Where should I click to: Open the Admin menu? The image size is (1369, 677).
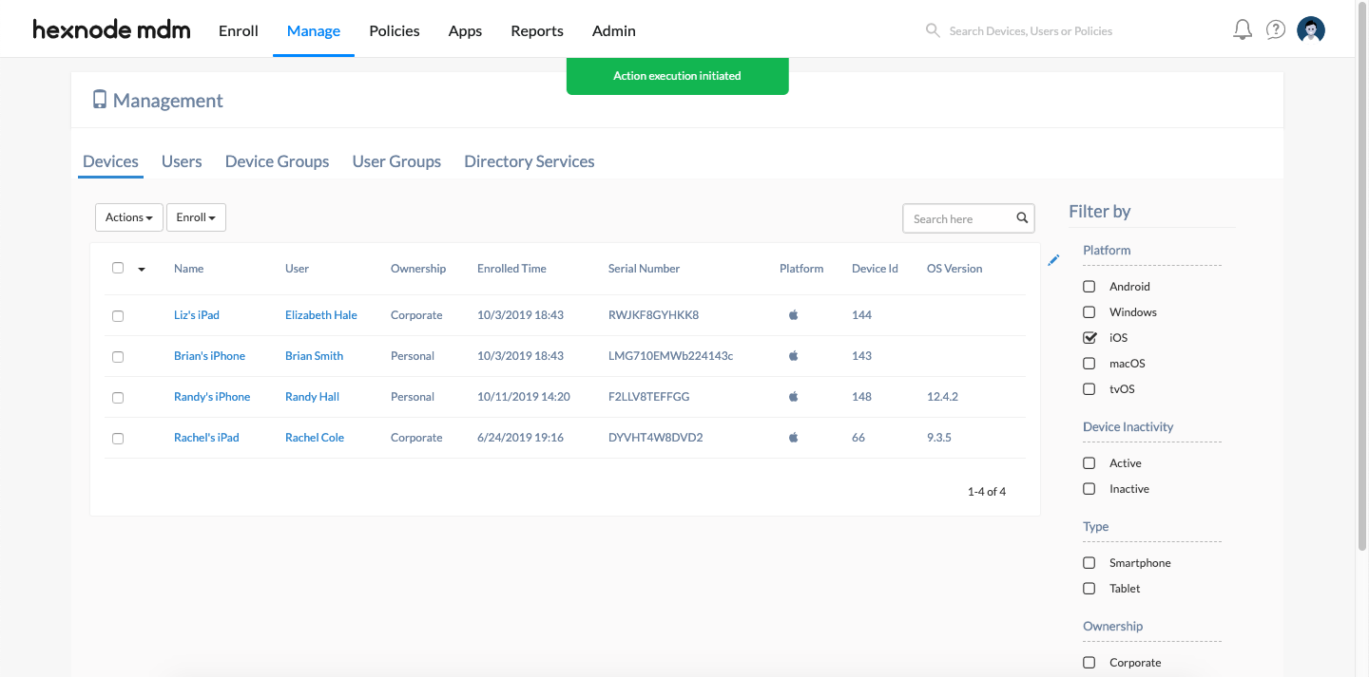coord(614,30)
